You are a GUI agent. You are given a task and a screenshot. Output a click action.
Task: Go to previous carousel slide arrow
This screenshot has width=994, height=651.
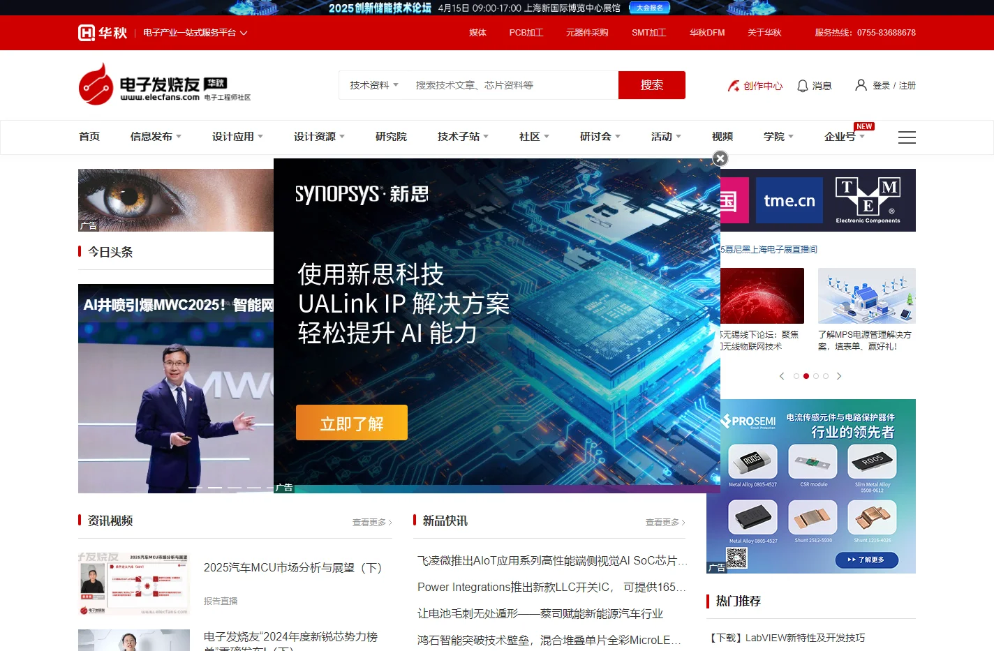coord(782,376)
